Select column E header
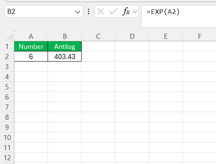 (165, 36)
